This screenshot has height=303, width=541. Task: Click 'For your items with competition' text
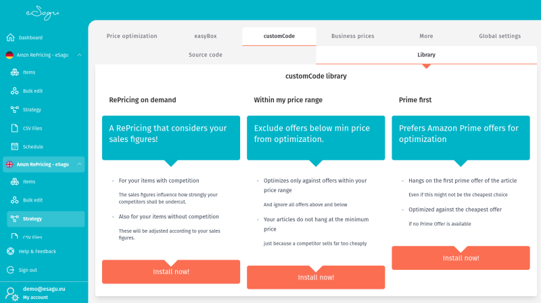pos(159,181)
